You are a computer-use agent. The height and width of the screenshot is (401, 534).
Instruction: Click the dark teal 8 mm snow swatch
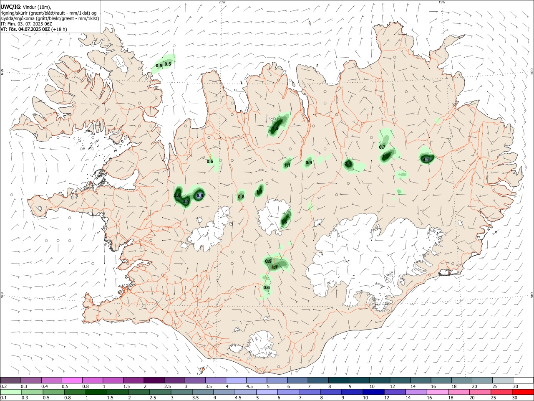coord(339,380)
